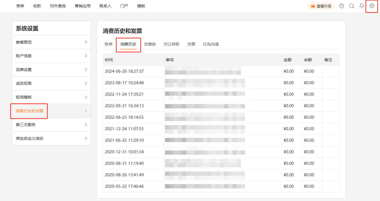Click the 系统设置 sidebar heading

click(27, 28)
